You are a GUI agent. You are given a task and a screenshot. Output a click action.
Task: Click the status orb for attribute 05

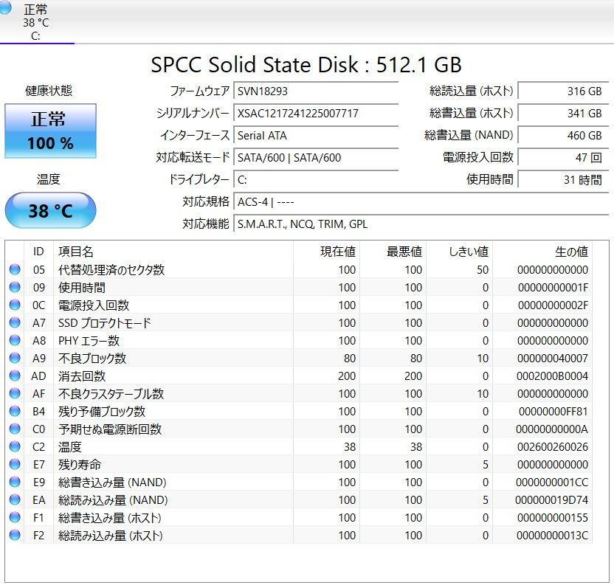(15, 270)
